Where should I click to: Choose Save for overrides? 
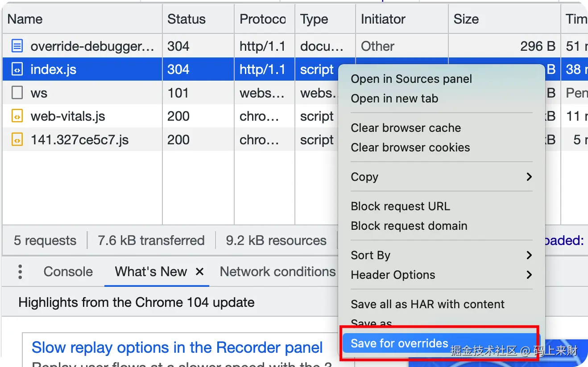click(x=399, y=343)
